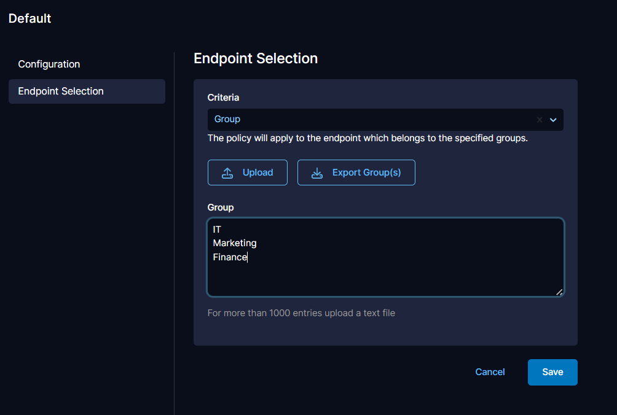
Task: Click the Default policy title
Action: click(29, 18)
